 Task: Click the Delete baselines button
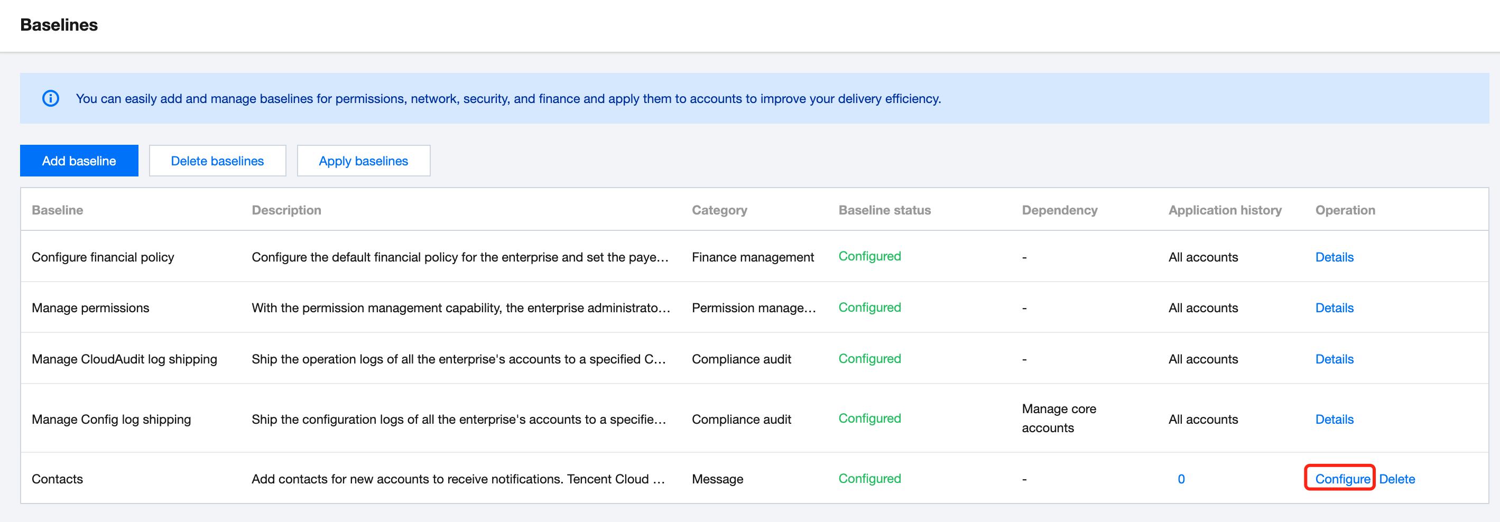pyautogui.click(x=217, y=161)
